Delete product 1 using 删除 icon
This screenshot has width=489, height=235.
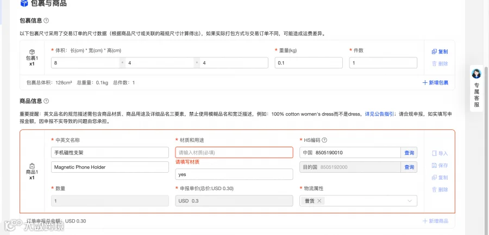tap(435, 190)
